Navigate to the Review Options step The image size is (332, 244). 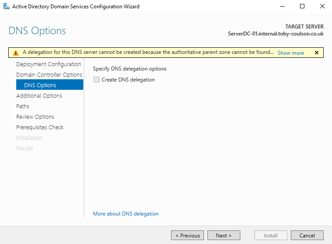[x=35, y=117]
